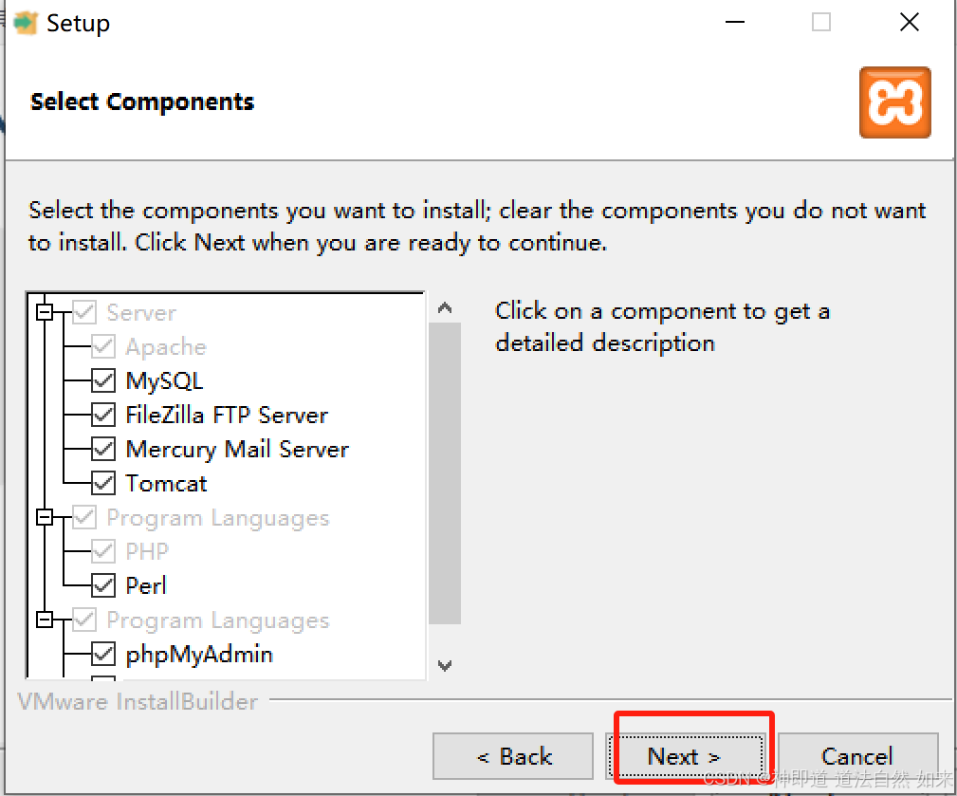The width and height of the screenshot is (957, 796).
Task: Click the component list scrollbar thumb
Action: (x=445, y=473)
